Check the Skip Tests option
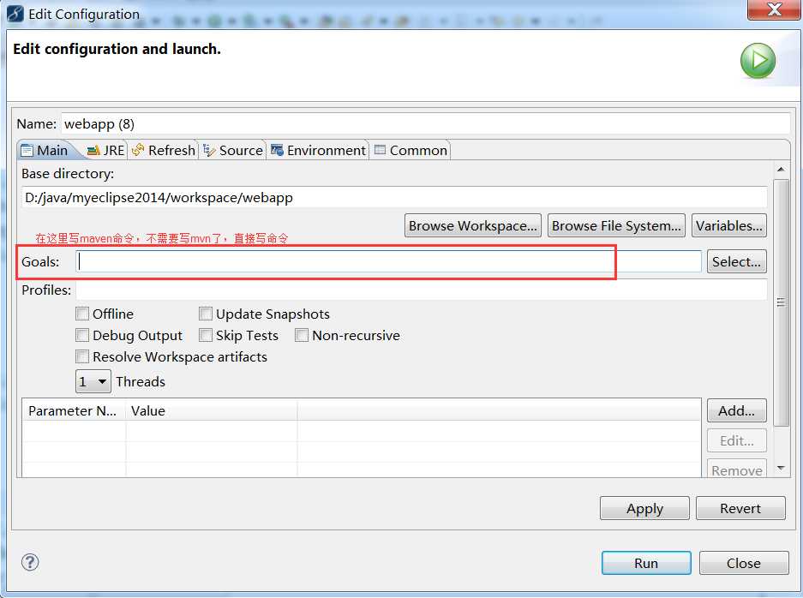803x598 pixels. pyautogui.click(x=206, y=335)
